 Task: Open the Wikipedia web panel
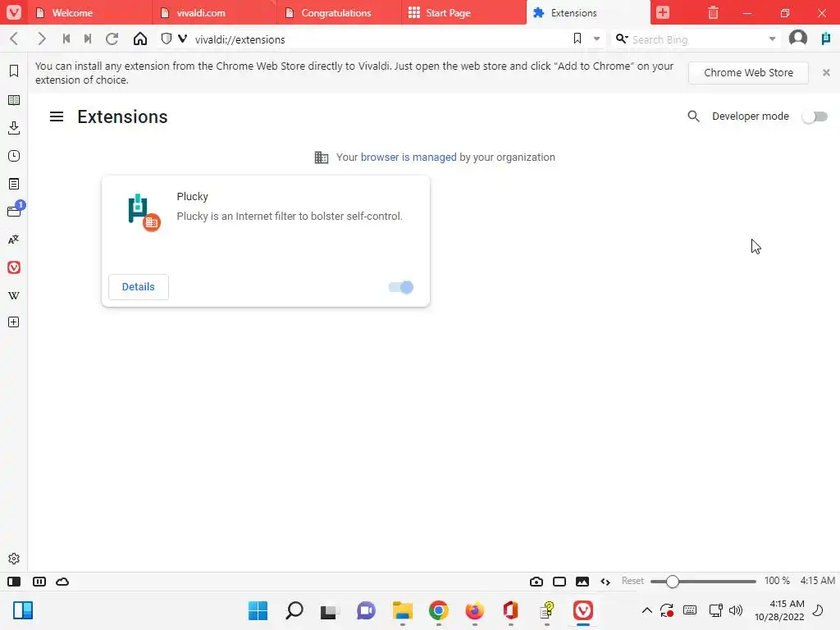click(x=14, y=295)
